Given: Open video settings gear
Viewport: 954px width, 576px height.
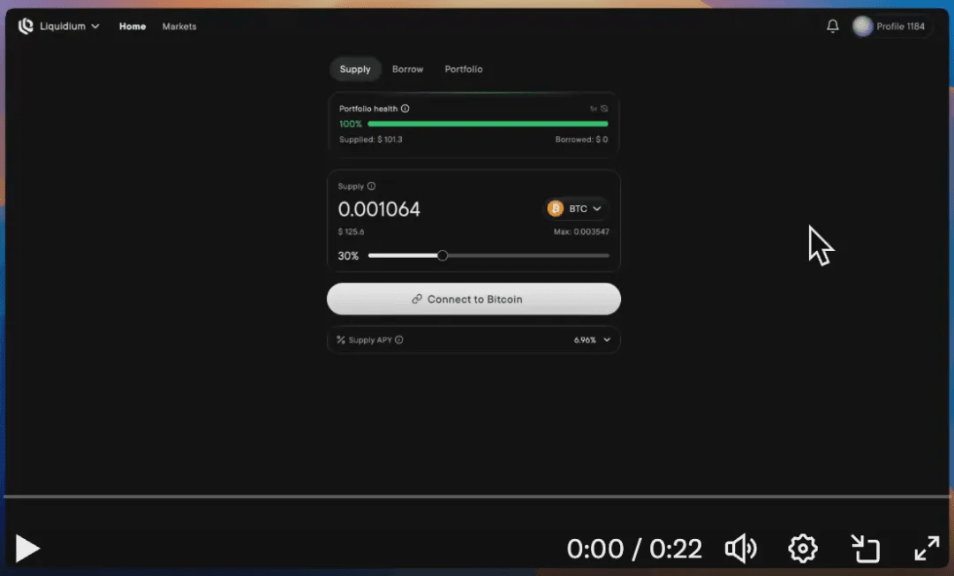Looking at the screenshot, I should (803, 549).
